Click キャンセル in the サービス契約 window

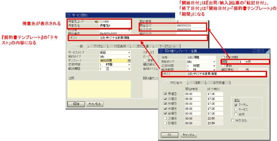(x=95, y=104)
